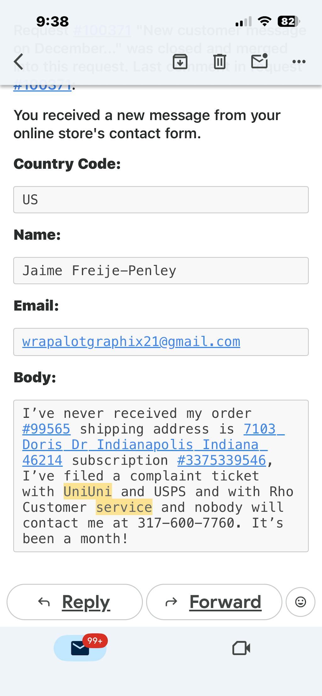Tap the highlighted word service
322x696 pixels.
click(124, 508)
